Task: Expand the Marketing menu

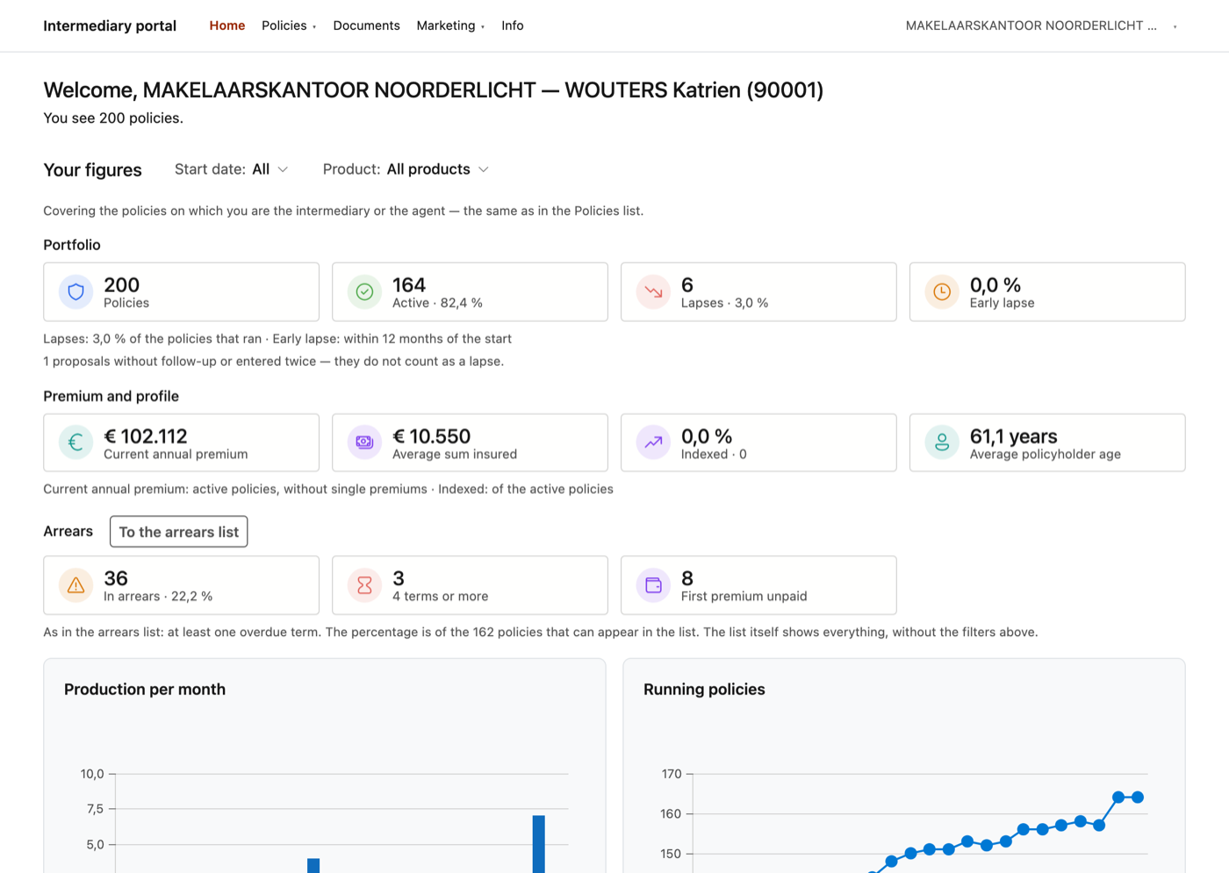Action: click(x=450, y=25)
